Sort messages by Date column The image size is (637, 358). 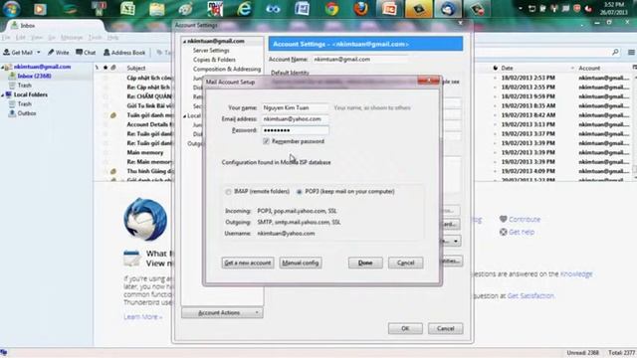(x=507, y=68)
